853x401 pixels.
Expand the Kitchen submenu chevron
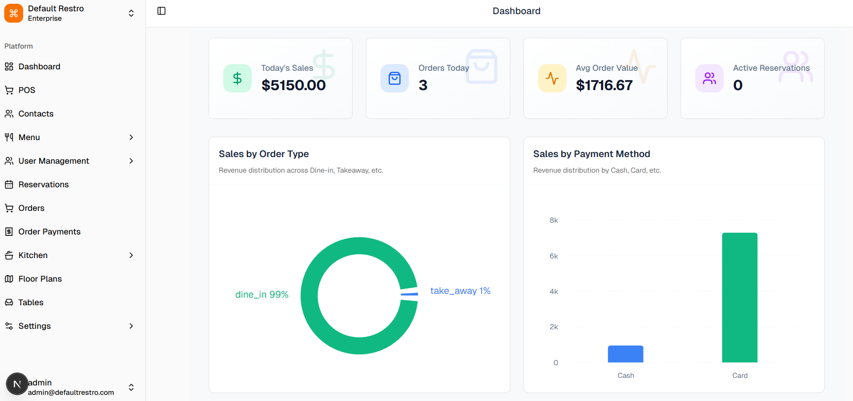pos(131,255)
